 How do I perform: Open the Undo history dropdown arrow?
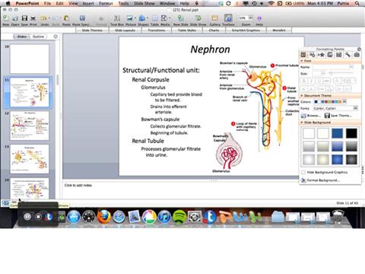tap(49, 18)
